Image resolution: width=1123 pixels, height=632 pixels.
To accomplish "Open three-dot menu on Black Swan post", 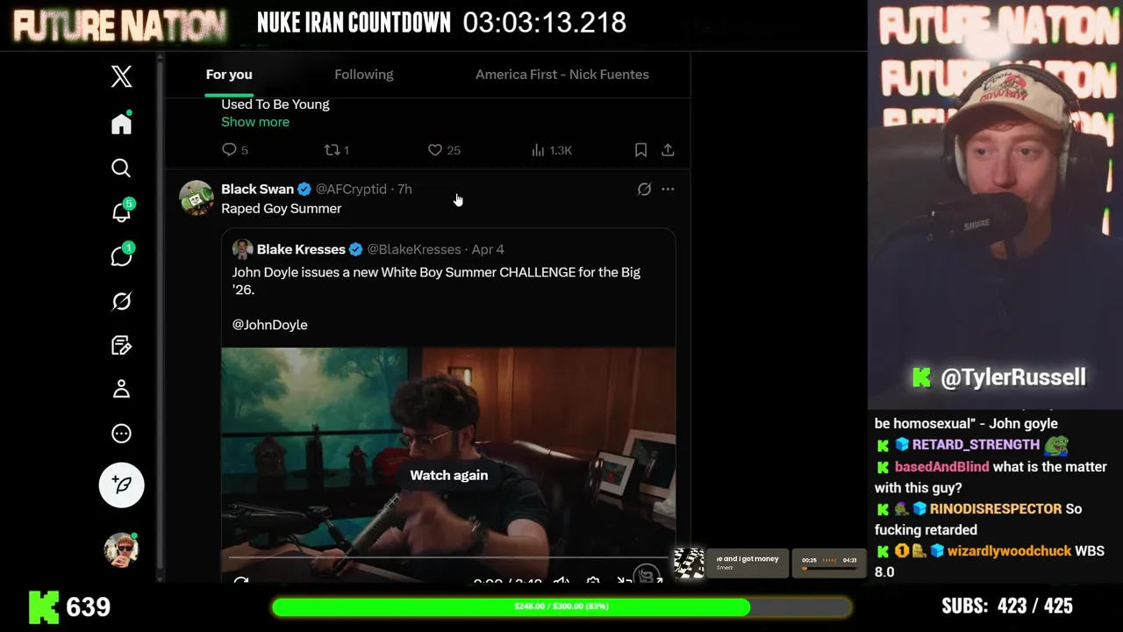I will [x=668, y=189].
